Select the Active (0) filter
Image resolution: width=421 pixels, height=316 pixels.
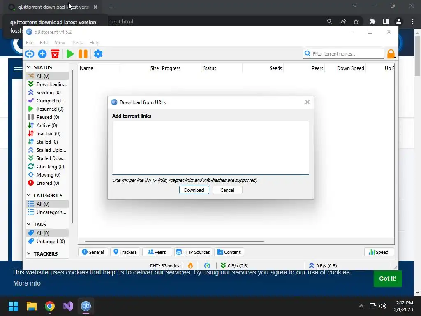[48, 125]
